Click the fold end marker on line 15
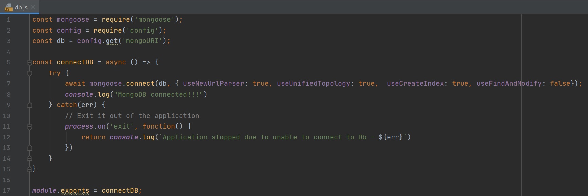The width and height of the screenshot is (588, 196). pyautogui.click(x=30, y=169)
